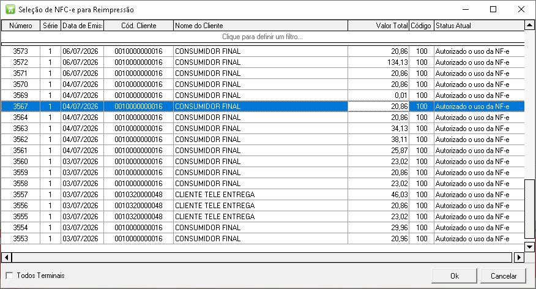Click the scroll left arrow icon
536x289 pixels.
[7, 257]
